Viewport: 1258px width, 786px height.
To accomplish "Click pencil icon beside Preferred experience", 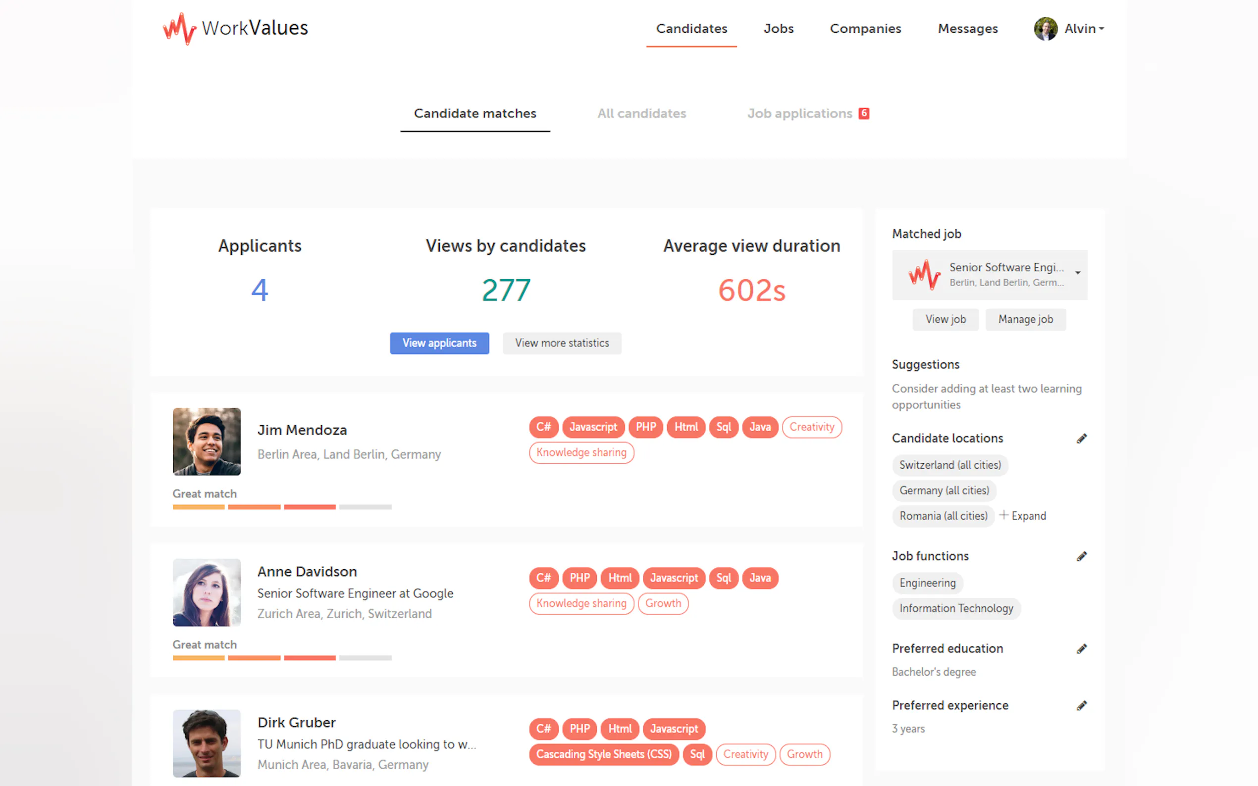I will click(x=1081, y=705).
